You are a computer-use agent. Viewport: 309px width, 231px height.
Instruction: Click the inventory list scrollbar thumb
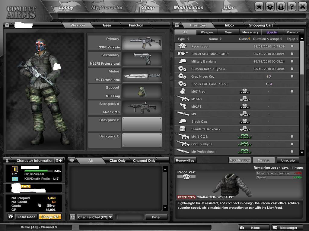[x=302, y=58]
